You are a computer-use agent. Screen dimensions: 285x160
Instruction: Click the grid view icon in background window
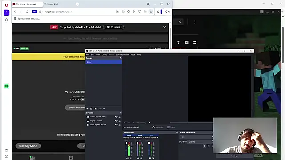point(195,42)
